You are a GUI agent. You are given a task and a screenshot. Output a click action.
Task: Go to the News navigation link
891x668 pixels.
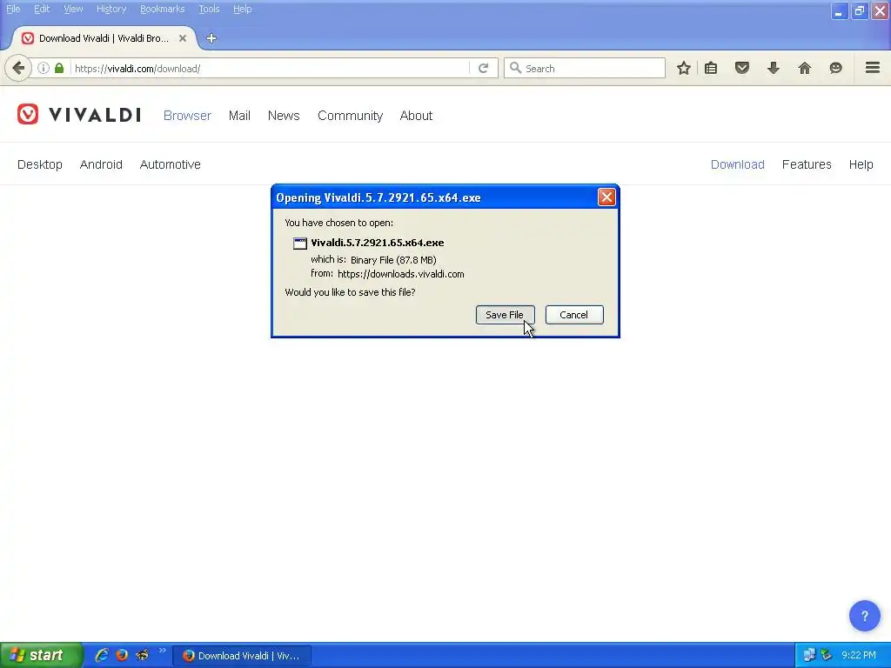(x=284, y=116)
